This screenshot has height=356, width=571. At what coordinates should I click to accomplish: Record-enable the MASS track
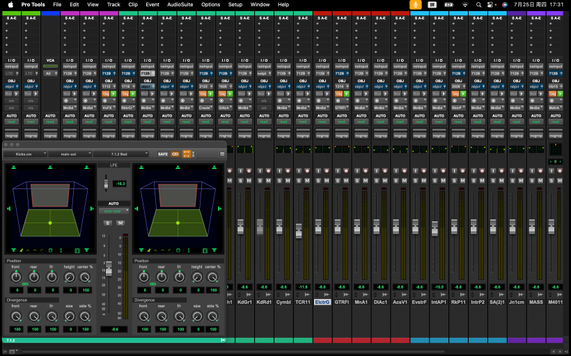tap(540, 170)
